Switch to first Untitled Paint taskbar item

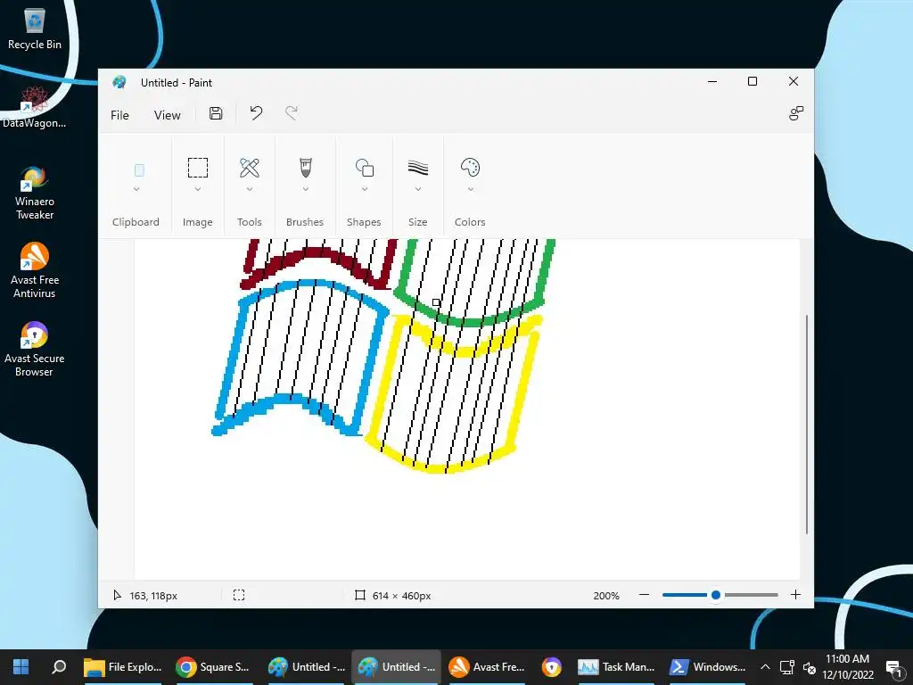(x=307, y=667)
